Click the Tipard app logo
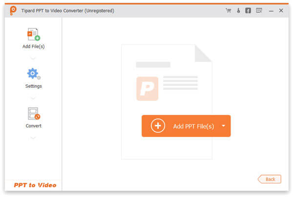Image resolution: width=293 pixels, height=197 pixels. pyautogui.click(x=13, y=10)
